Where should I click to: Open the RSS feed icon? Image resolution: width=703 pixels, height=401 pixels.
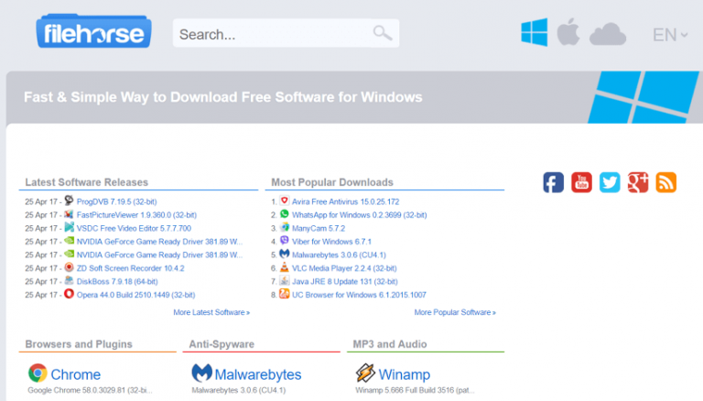tap(666, 182)
